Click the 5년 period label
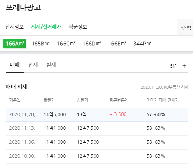Screen dimensions: 193x166 click(x=173, y=66)
